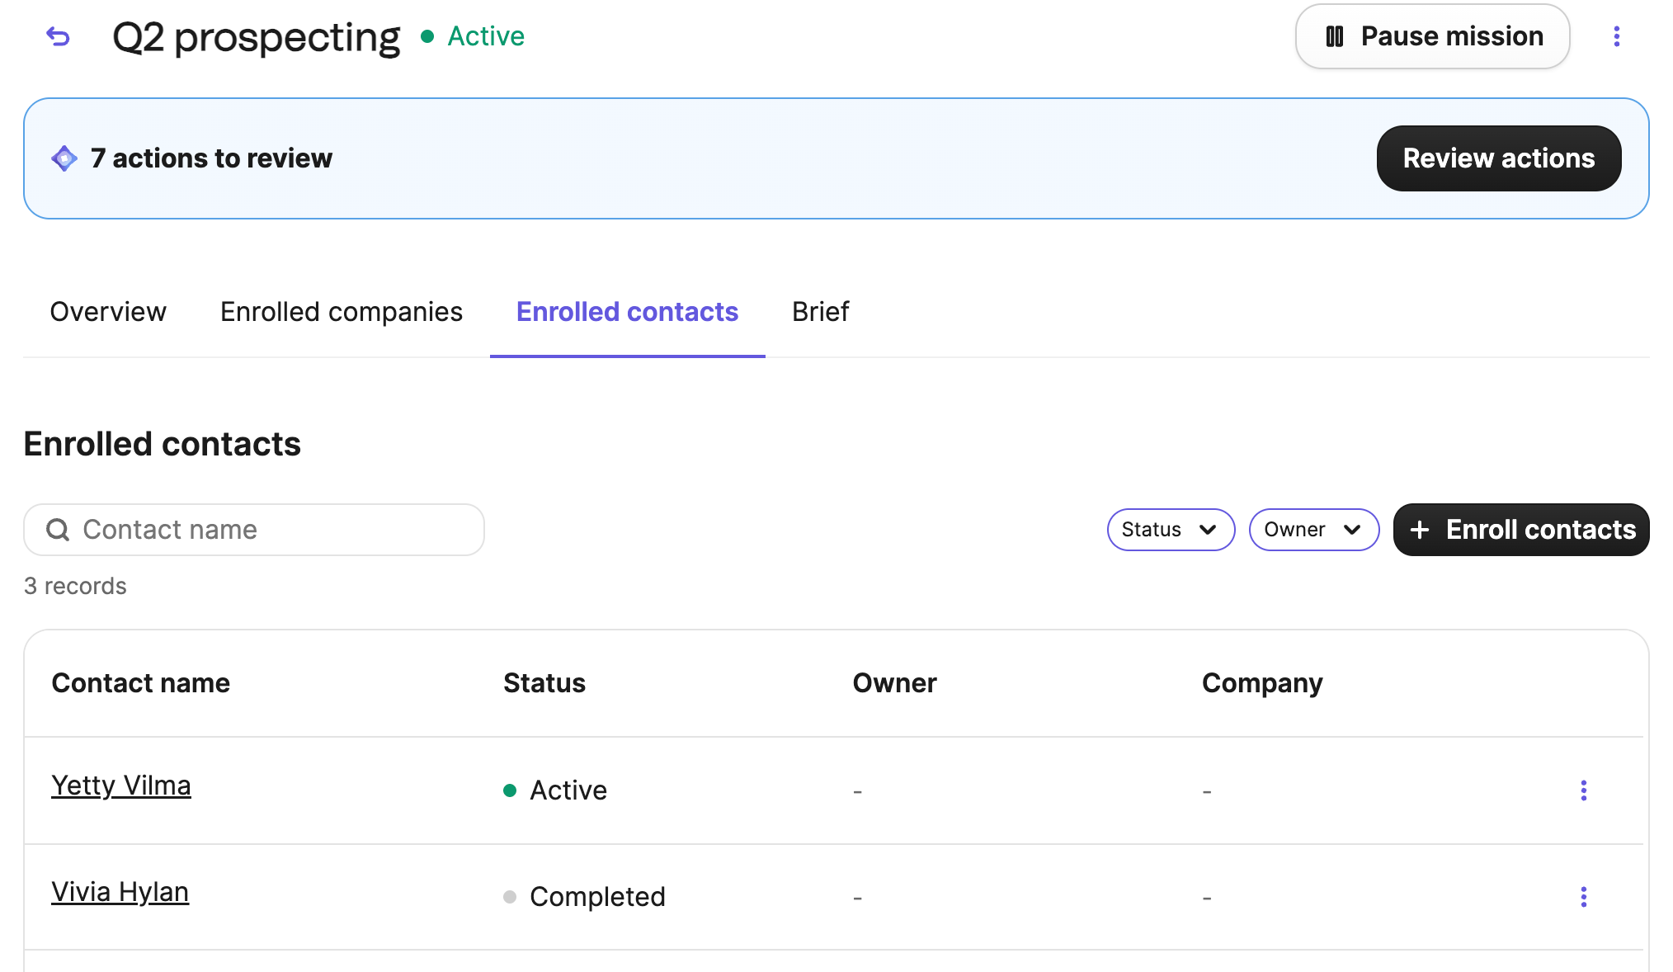Click the Contact name column header
This screenshot has height=972, width=1673.
click(141, 683)
